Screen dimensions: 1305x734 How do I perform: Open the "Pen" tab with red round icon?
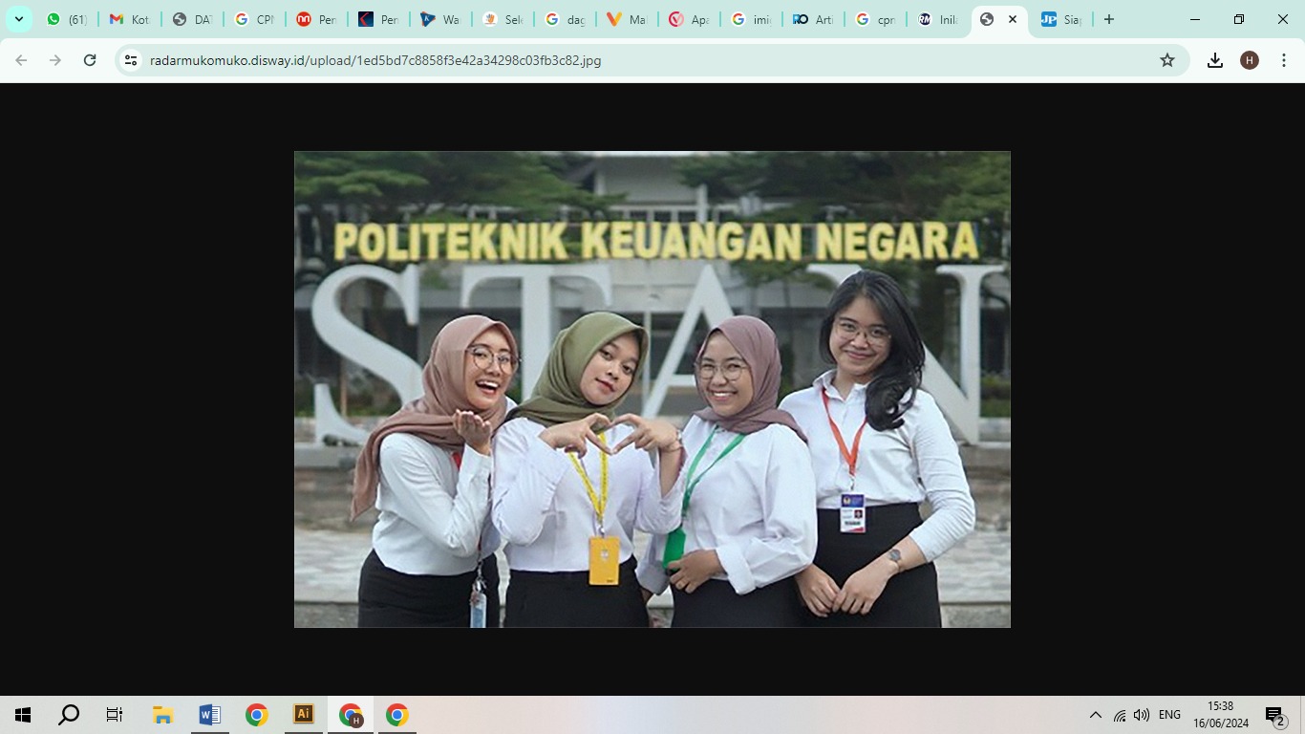pos(316,19)
